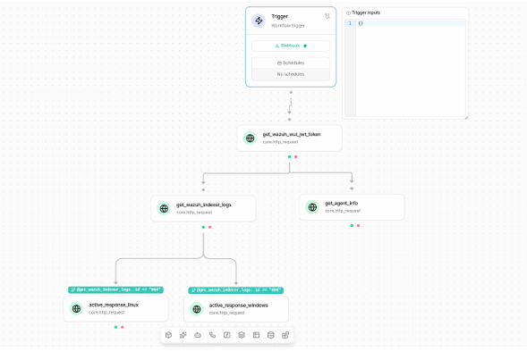Click globe icon of active_response_windows node

click(197, 309)
